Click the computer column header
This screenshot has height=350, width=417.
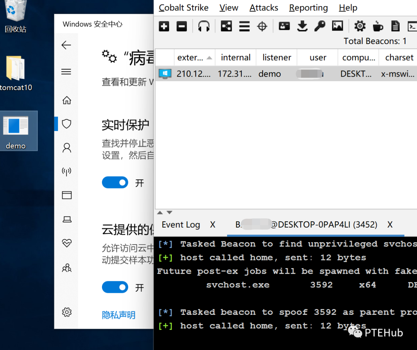[358, 58]
